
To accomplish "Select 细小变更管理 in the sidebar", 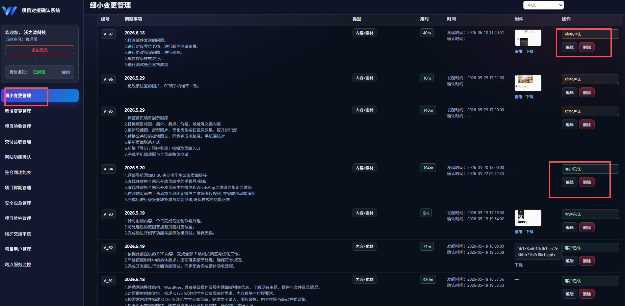I will click(40, 95).
